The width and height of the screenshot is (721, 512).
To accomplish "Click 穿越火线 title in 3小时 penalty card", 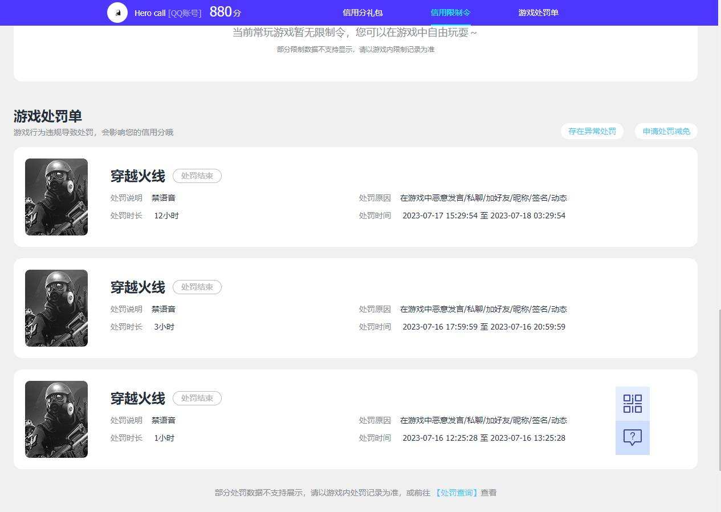I will (x=138, y=287).
